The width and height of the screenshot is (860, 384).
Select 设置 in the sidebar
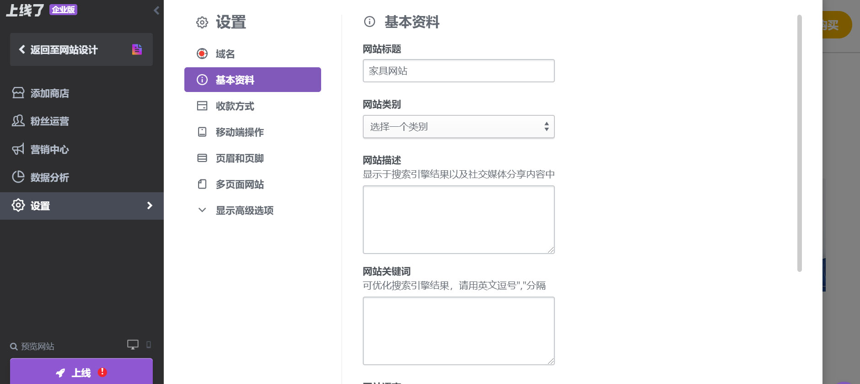[82, 206]
